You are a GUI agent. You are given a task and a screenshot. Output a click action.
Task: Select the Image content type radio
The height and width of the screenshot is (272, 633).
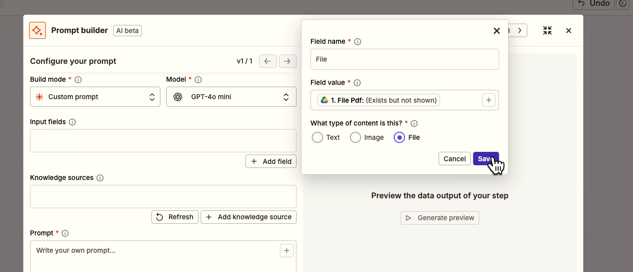coord(355,138)
